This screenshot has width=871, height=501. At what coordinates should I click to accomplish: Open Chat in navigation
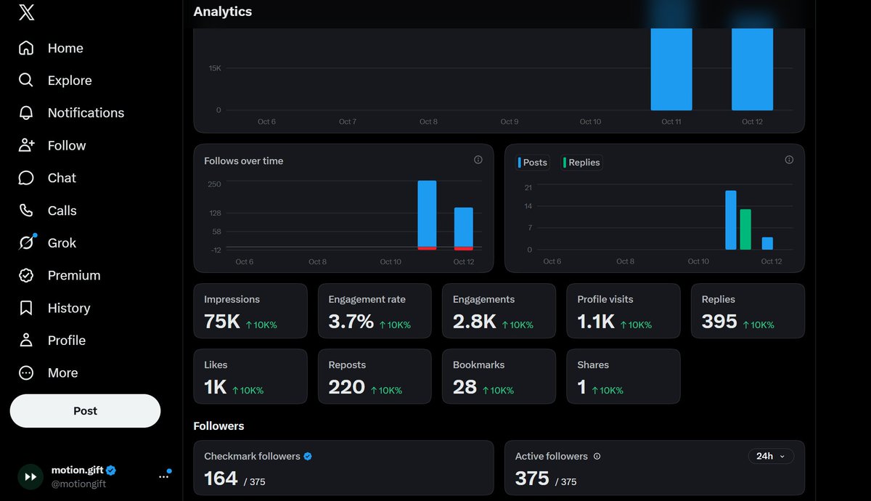[62, 178]
